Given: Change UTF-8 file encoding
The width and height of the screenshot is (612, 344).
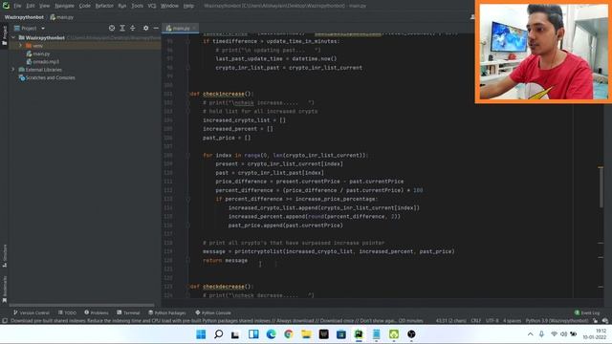Looking at the screenshot, I should point(492,321).
